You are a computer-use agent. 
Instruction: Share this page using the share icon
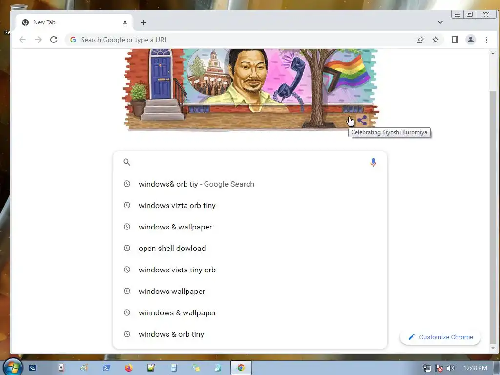419,40
